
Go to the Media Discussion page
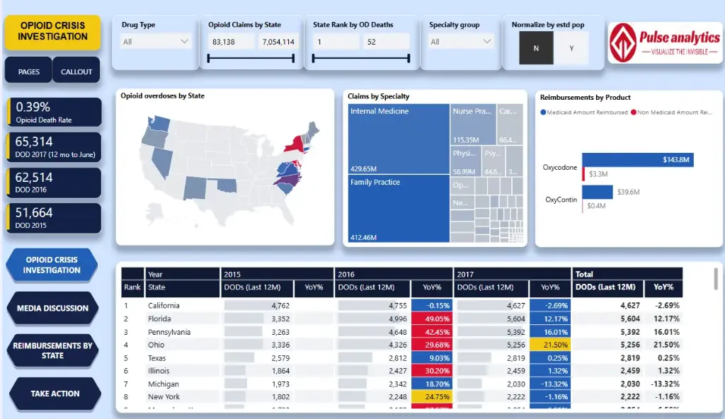coord(52,309)
